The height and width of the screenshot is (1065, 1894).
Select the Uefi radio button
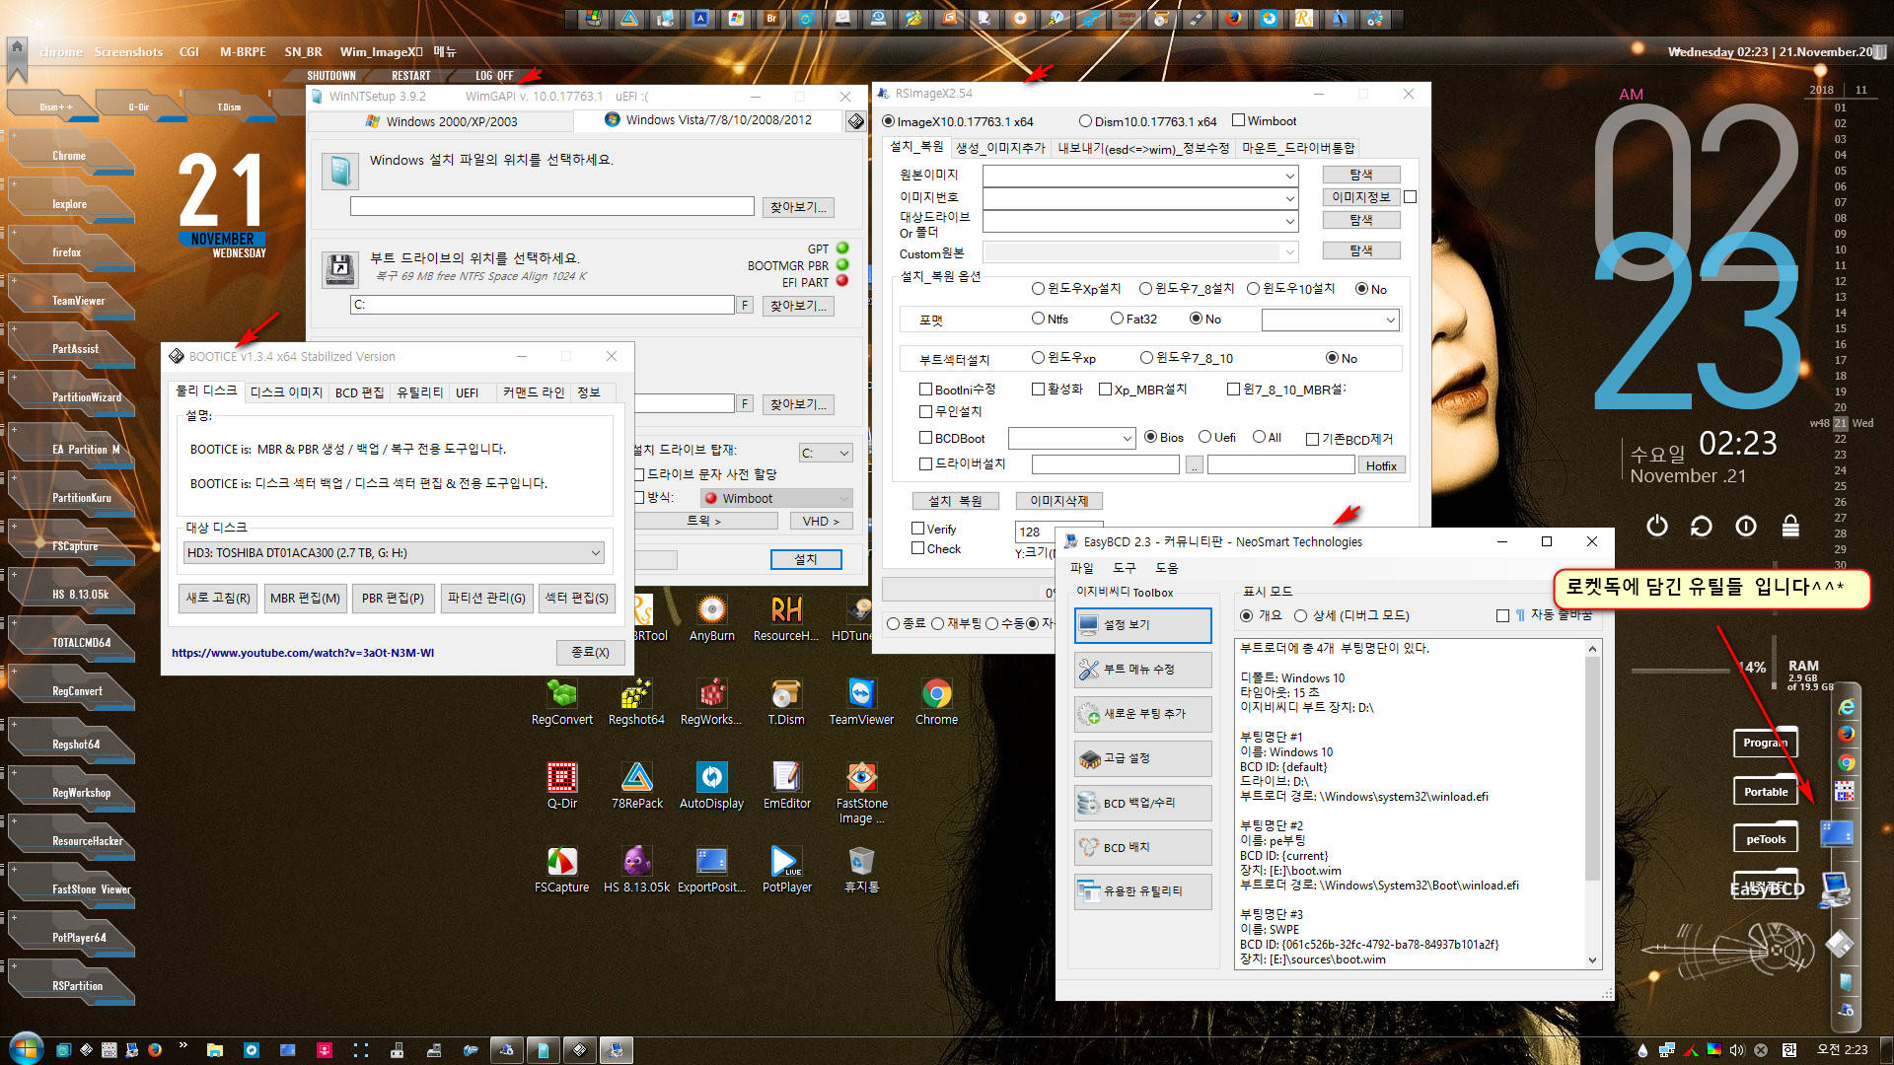click(x=1204, y=437)
